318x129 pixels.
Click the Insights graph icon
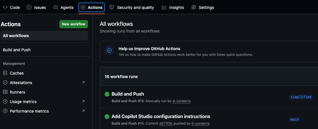coord(164,7)
